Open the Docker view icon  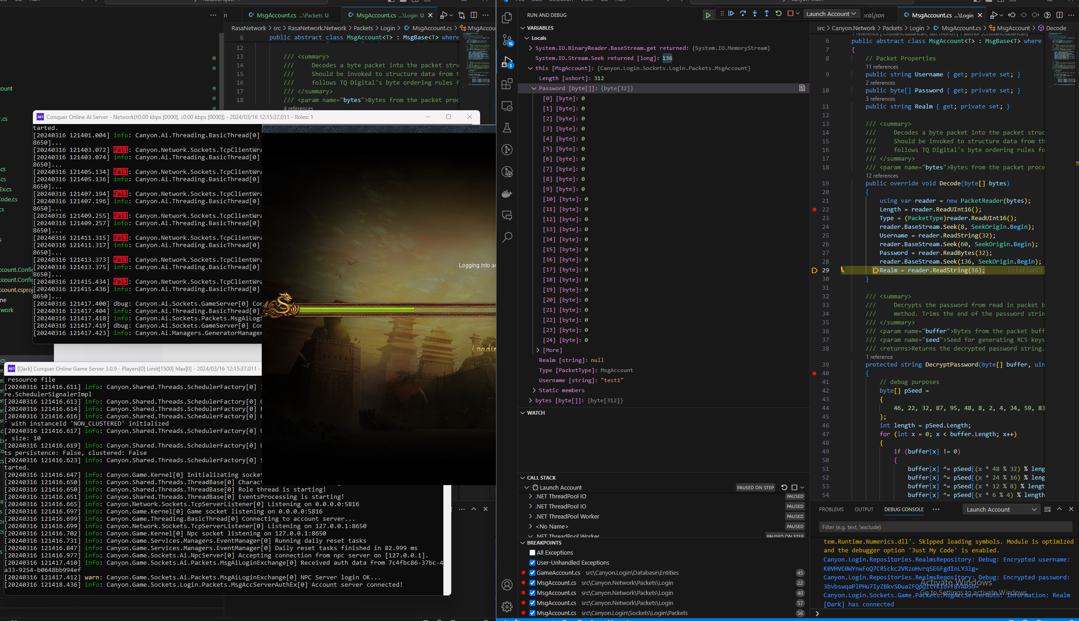tap(507, 194)
